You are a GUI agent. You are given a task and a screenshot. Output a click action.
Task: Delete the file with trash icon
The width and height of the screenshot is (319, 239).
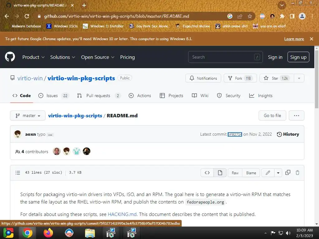(x=298, y=173)
